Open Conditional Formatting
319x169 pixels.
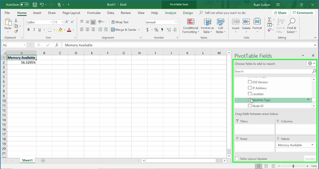pos(190,26)
